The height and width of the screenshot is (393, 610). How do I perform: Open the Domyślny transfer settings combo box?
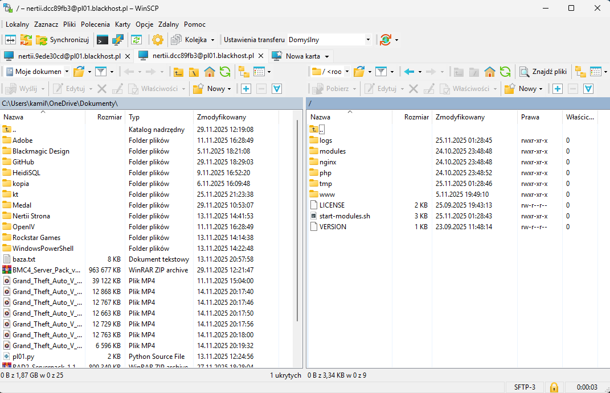coord(329,40)
